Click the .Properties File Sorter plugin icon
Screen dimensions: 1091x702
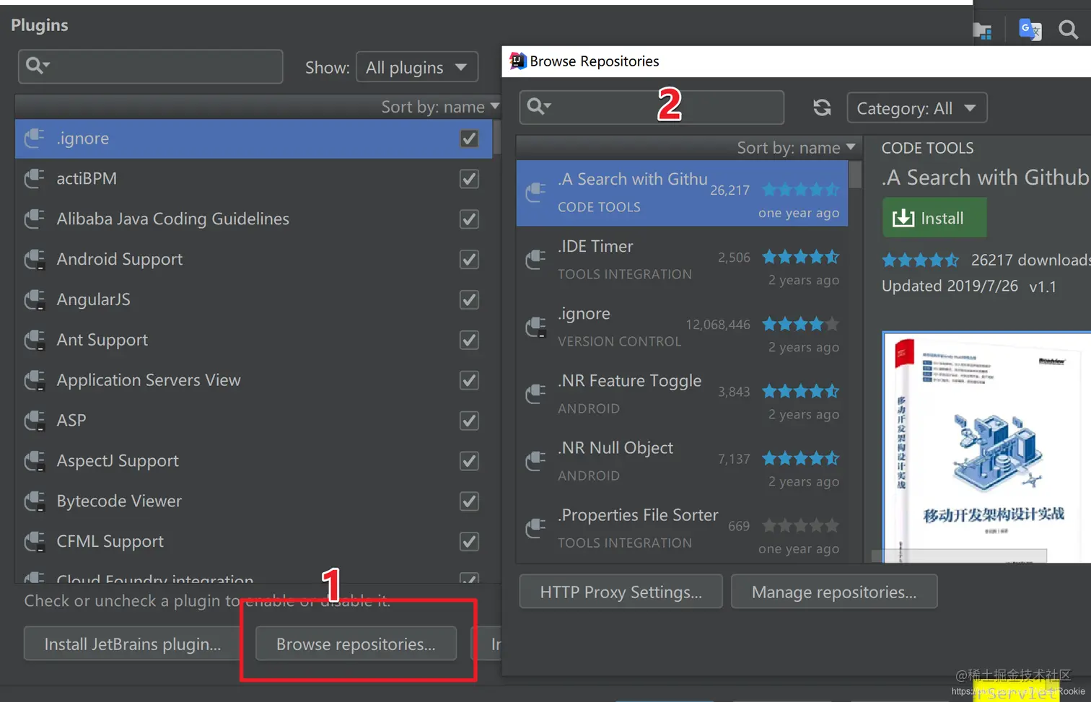point(535,528)
